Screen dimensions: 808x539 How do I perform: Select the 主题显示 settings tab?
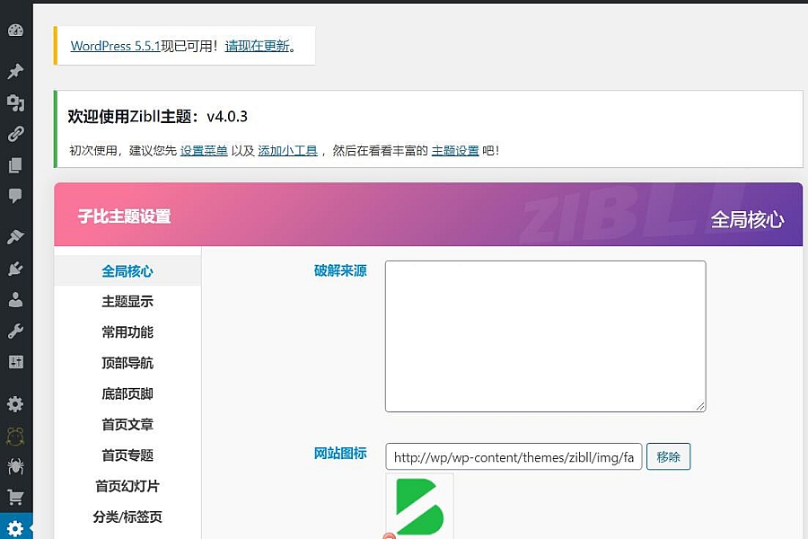click(127, 301)
